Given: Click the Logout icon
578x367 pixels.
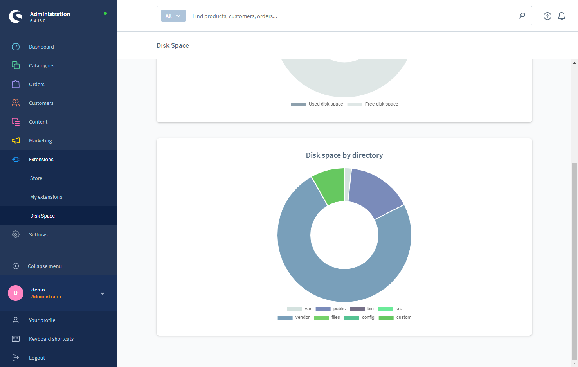Looking at the screenshot, I should pyautogui.click(x=16, y=358).
